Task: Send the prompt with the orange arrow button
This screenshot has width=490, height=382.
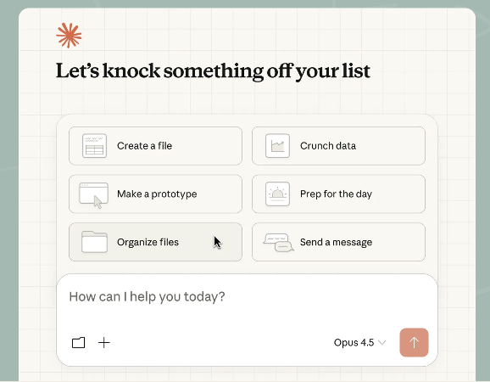Action: tap(414, 343)
